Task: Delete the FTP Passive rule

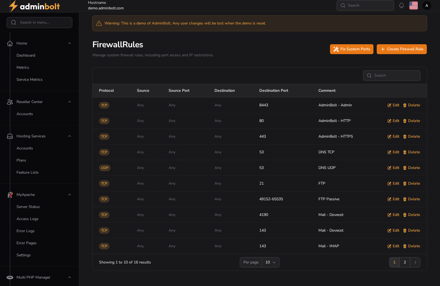Action: click(x=411, y=199)
